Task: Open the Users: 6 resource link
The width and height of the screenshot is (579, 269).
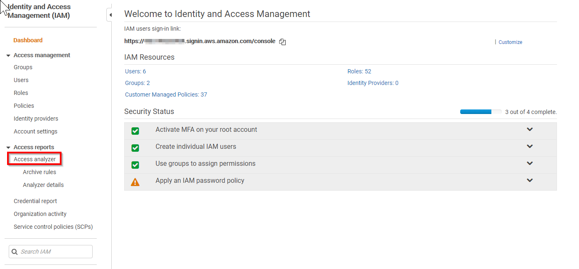Action: pos(135,71)
